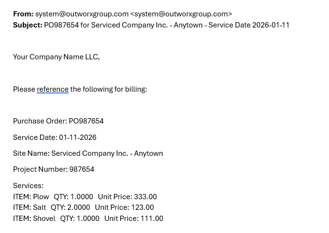Image resolution: width=329 pixels, height=233 pixels.
Task: Click the "Purchase Order: PO987654" line
Action: click(x=58, y=121)
